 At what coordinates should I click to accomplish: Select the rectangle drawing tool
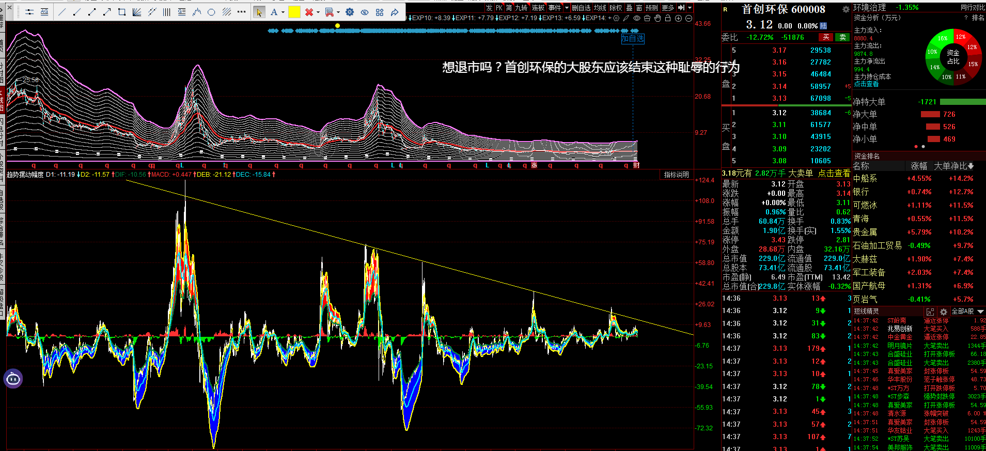(x=122, y=12)
